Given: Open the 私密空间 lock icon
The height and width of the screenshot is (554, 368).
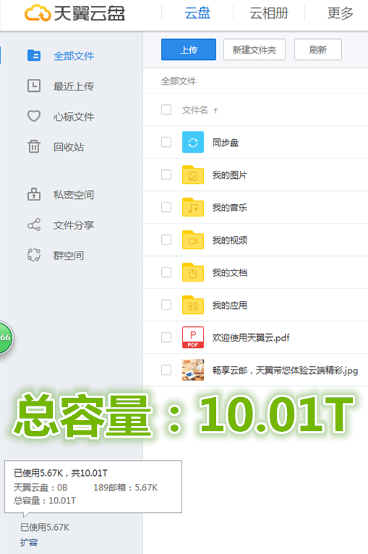Looking at the screenshot, I should tap(34, 195).
